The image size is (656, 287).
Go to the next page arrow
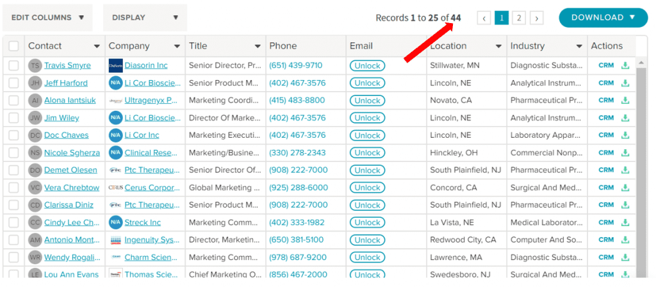(537, 18)
